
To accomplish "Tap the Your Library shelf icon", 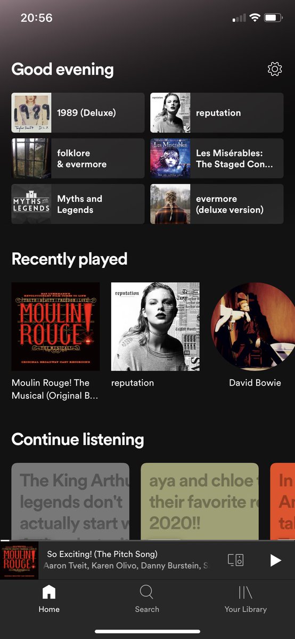I will point(245,592).
